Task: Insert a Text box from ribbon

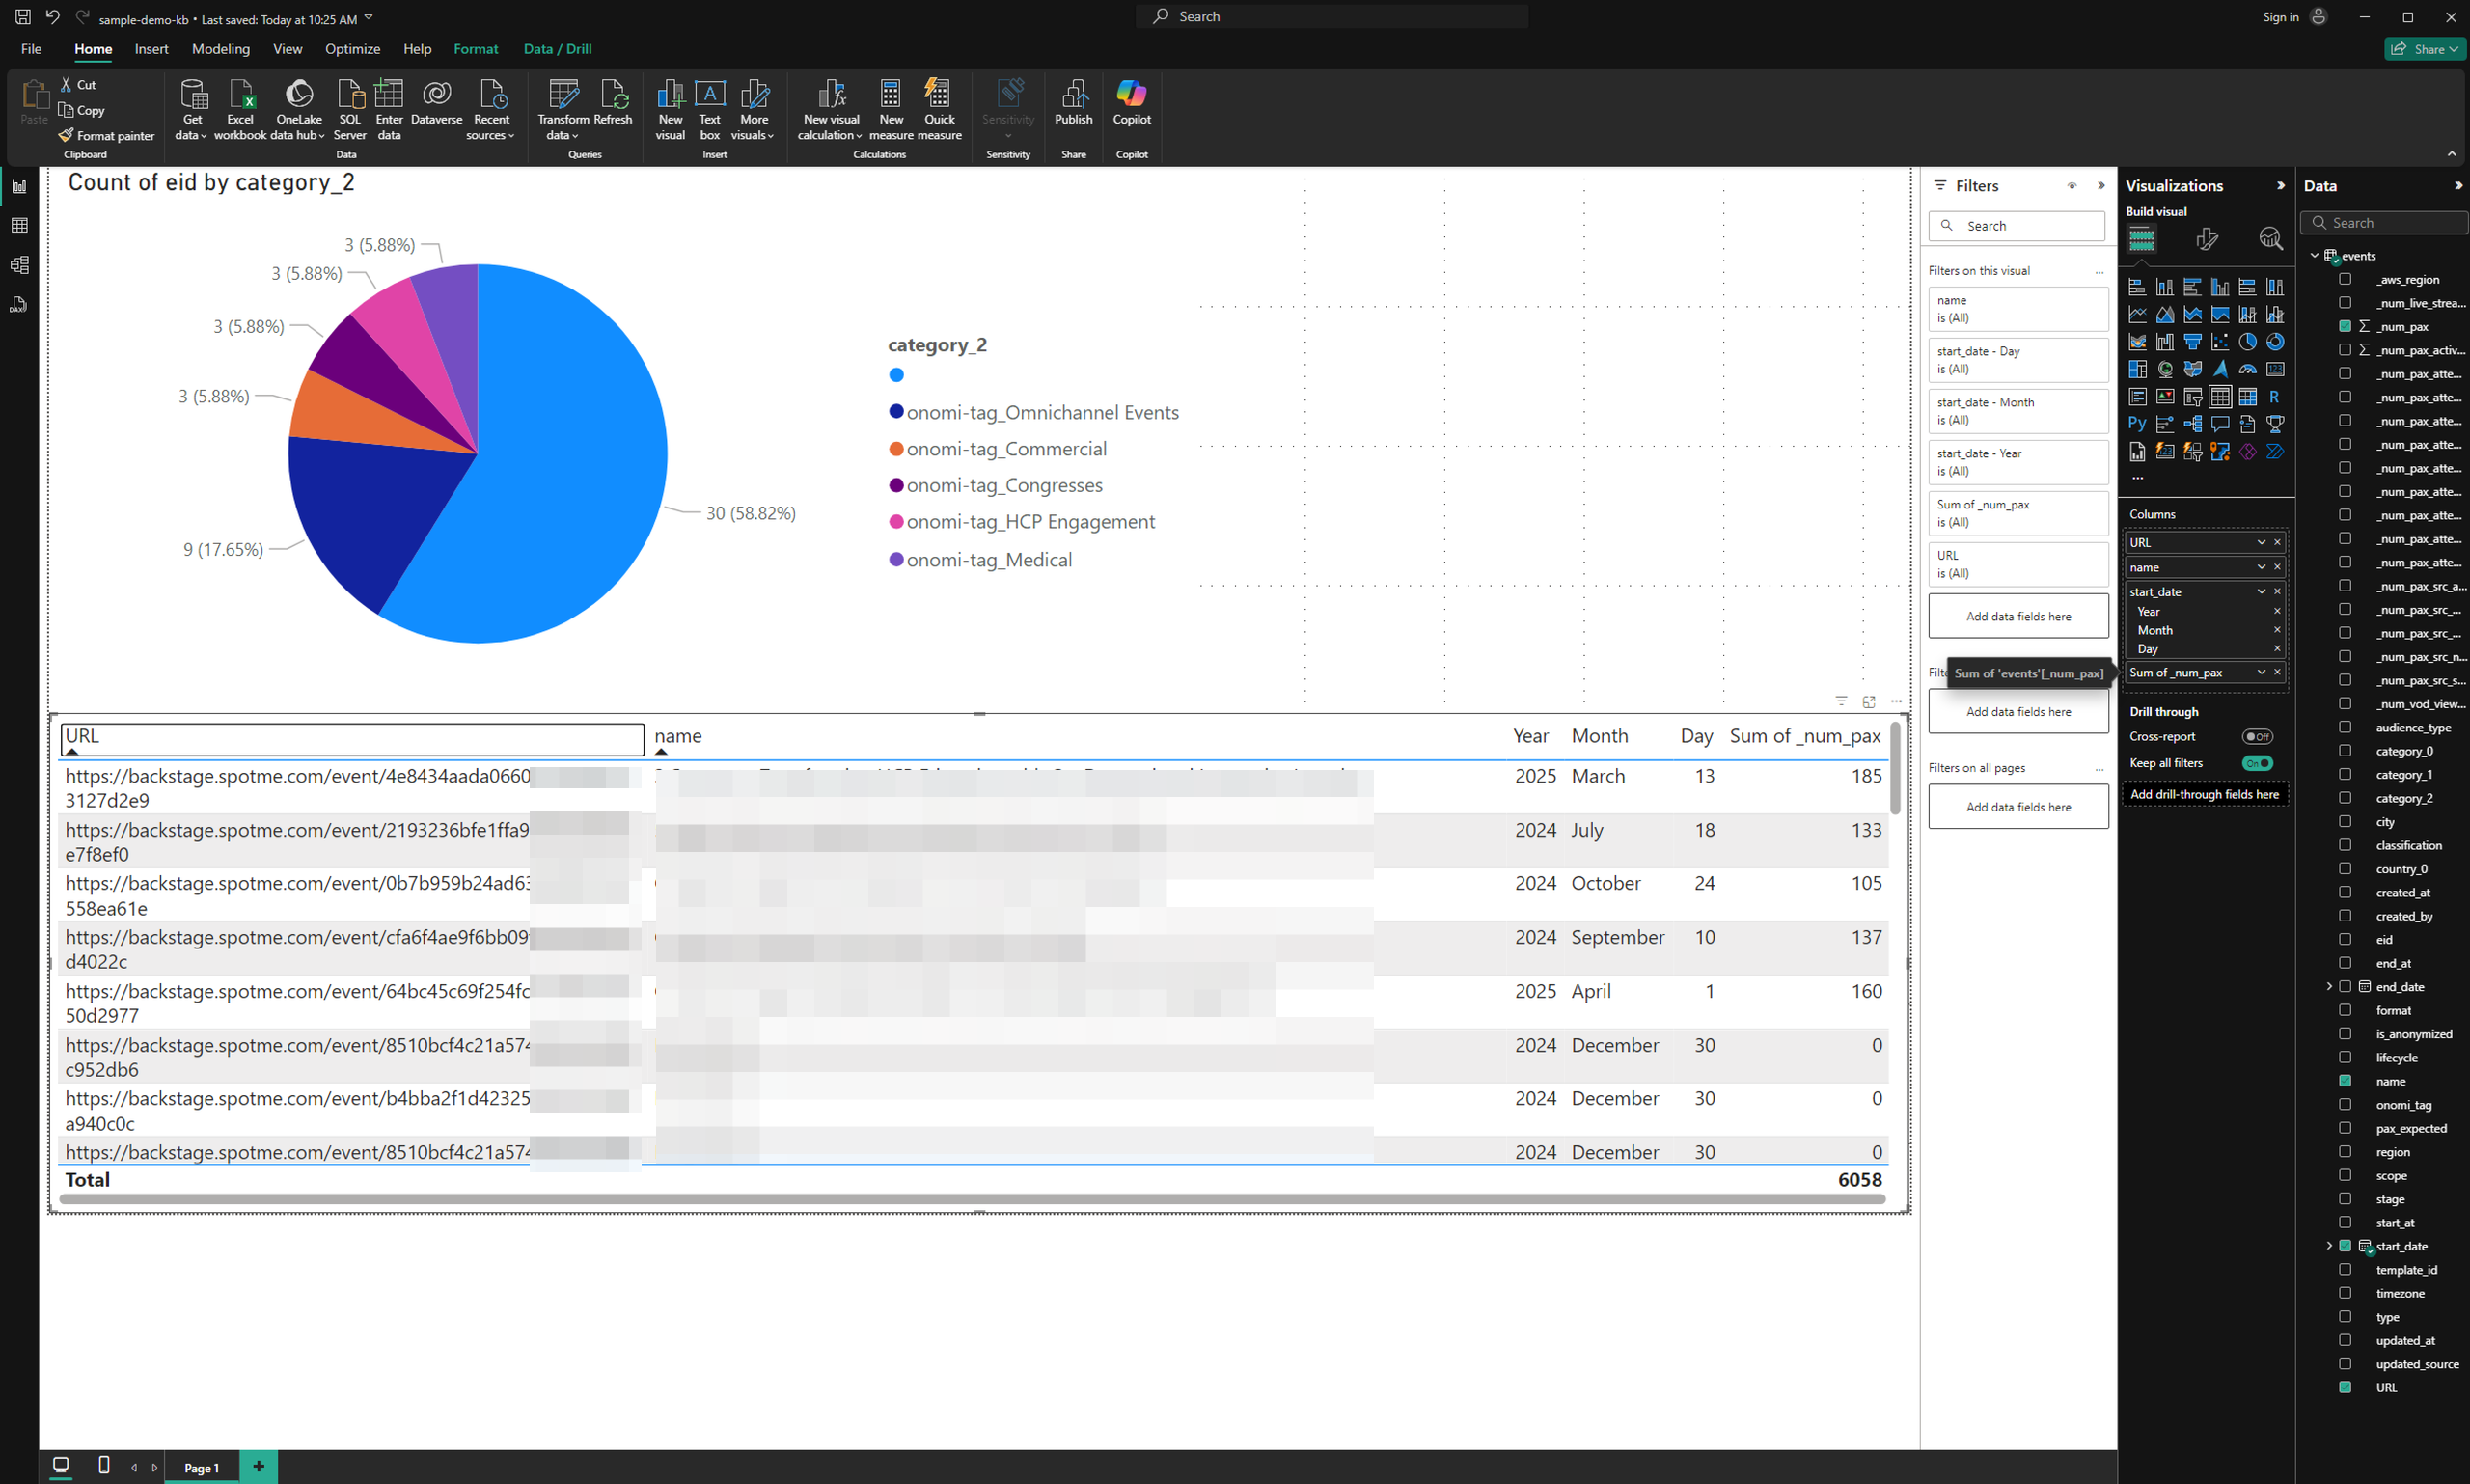Action: 709,110
